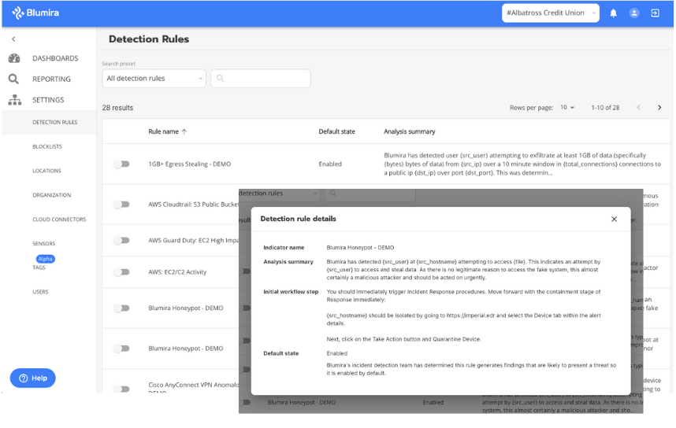
Task: Click Enabled state of 1GB+ Egress rule
Action: click(x=330, y=164)
